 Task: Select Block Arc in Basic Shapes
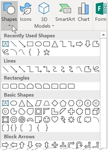[x=30, y=120]
